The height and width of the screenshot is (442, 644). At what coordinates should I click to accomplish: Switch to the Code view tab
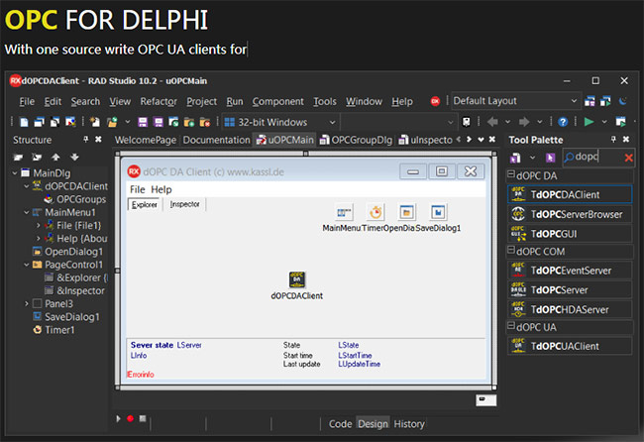[340, 424]
